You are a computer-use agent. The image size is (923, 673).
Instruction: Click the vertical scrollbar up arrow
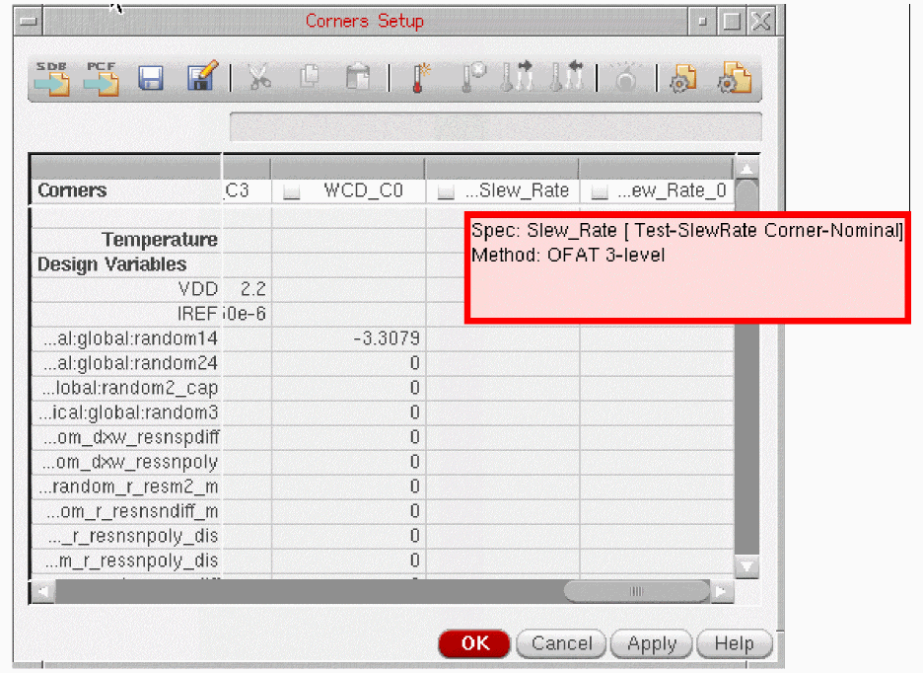[x=746, y=169]
